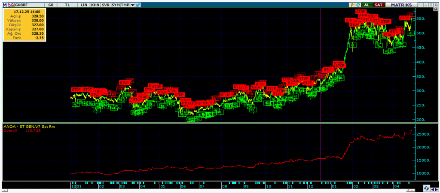
Task: Click the '17.12.25 14:00' date header
Action: [x=27, y=12]
